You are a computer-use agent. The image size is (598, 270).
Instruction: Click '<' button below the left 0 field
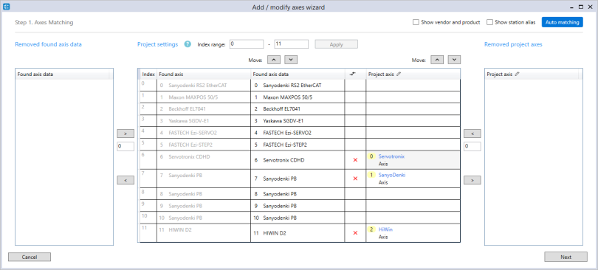click(x=126, y=180)
